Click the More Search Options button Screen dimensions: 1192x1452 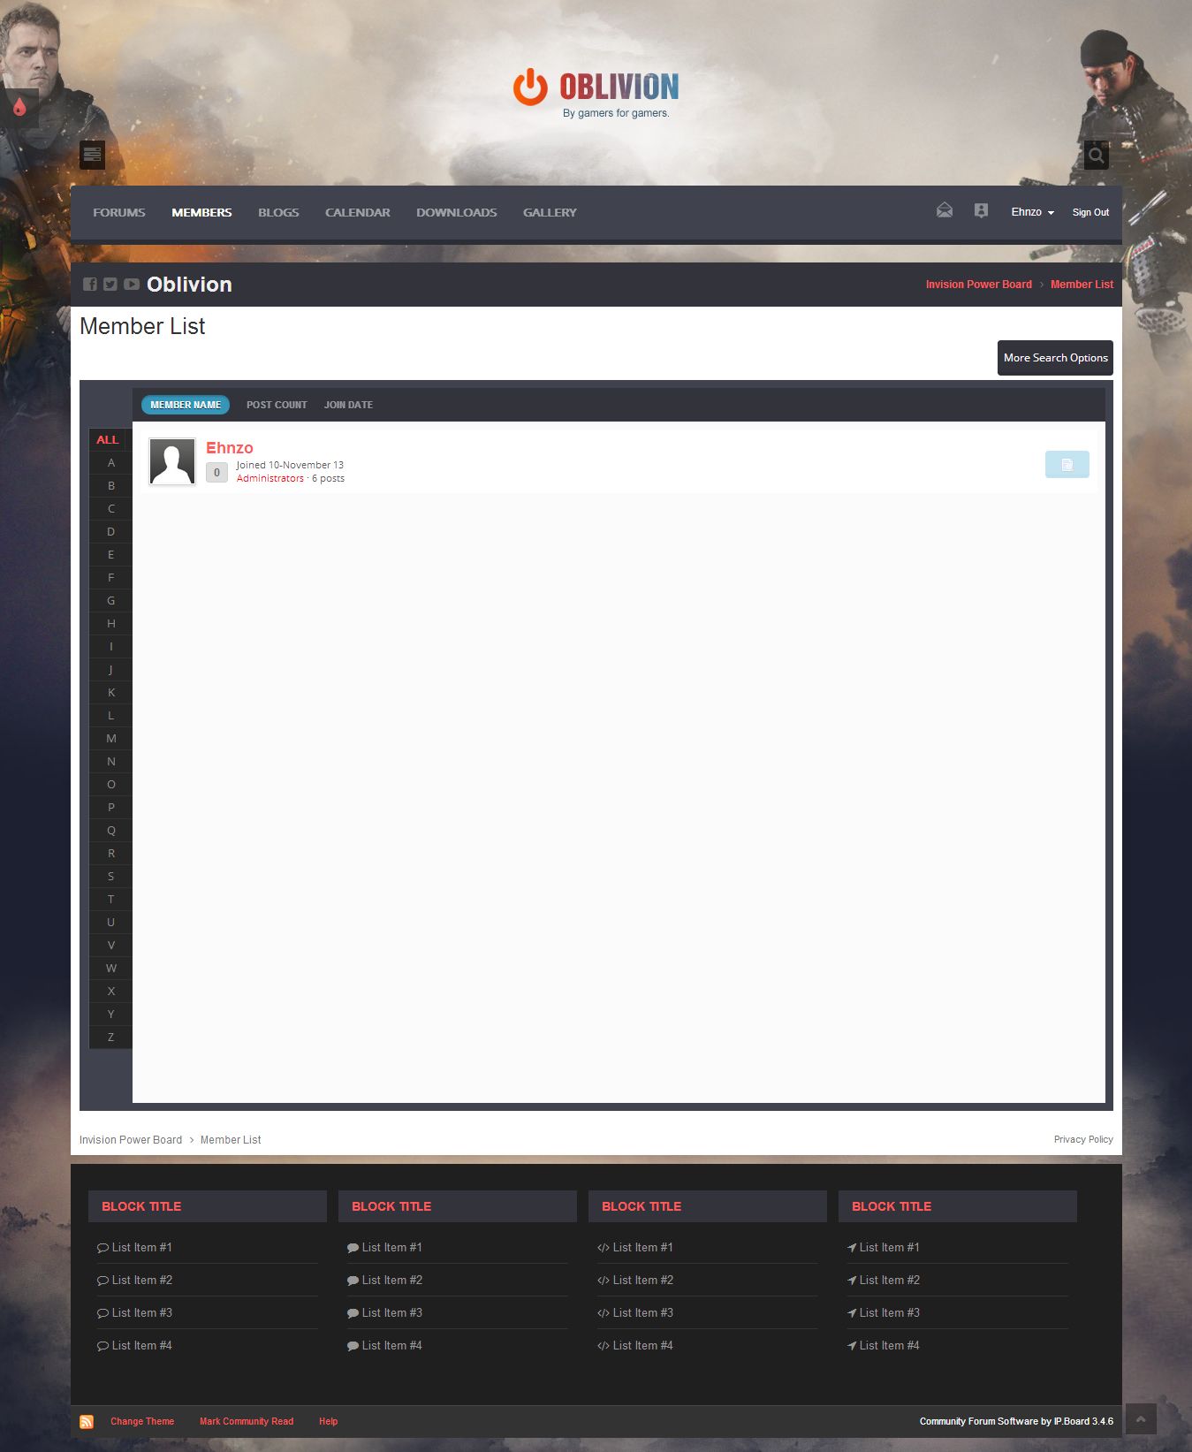[1055, 358]
